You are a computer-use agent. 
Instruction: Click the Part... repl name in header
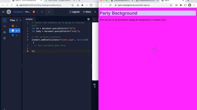pos(28,12)
